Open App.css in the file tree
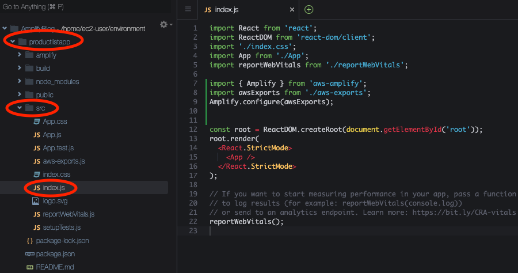Screen dimensions: 518x273 (55, 122)
